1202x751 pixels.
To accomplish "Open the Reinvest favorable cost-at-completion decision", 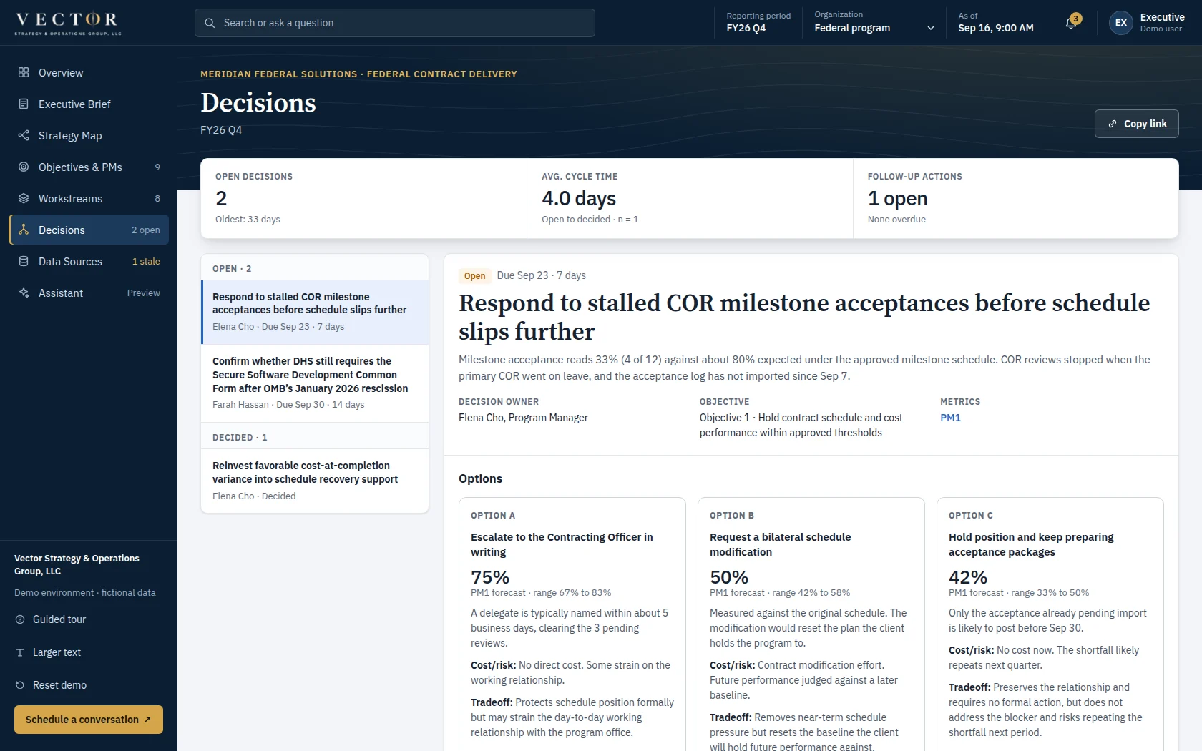I will pyautogui.click(x=315, y=481).
